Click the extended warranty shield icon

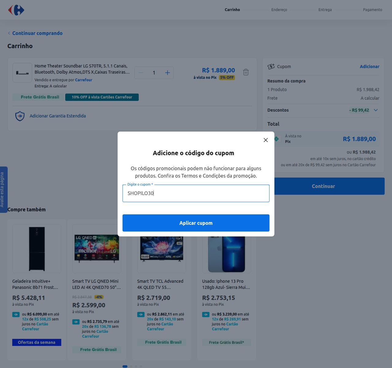click(x=20, y=116)
